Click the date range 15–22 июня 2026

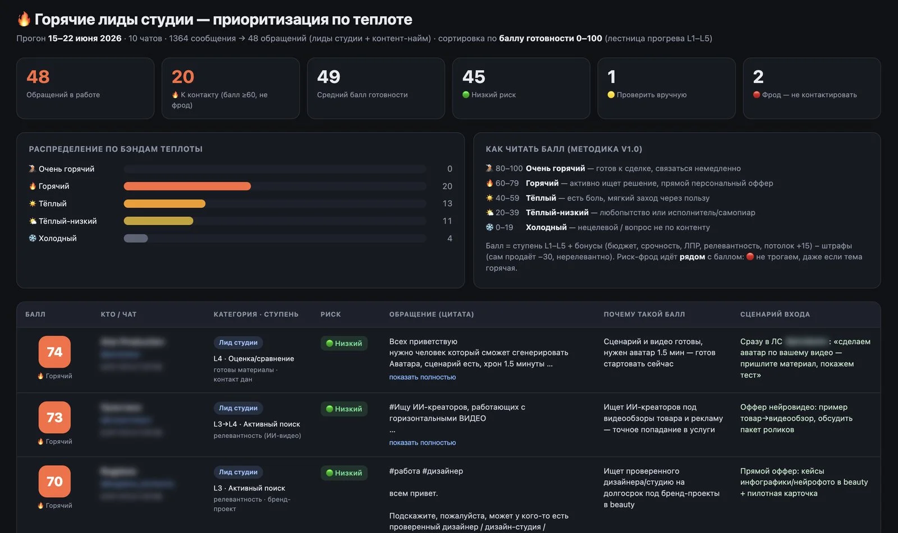click(85, 38)
